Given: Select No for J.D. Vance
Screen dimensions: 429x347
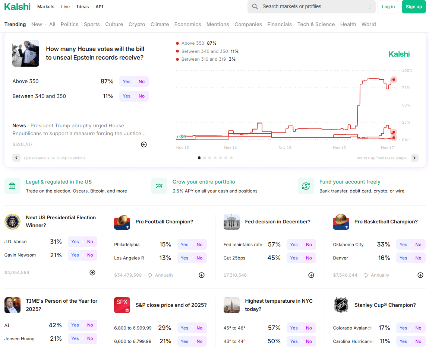Looking at the screenshot, I should (90, 242).
